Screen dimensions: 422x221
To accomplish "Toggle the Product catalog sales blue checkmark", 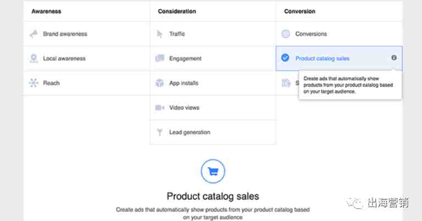I will coord(285,58).
